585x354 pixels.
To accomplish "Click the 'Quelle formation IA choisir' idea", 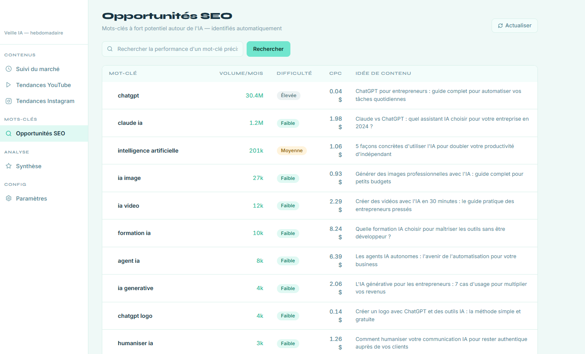I will tap(430, 233).
